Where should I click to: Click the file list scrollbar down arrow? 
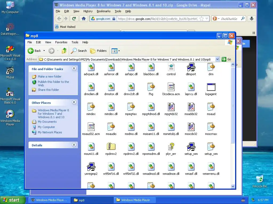coord(233,186)
